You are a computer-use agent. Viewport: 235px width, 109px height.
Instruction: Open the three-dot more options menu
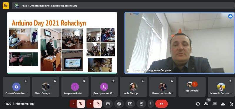[x=151, y=104]
